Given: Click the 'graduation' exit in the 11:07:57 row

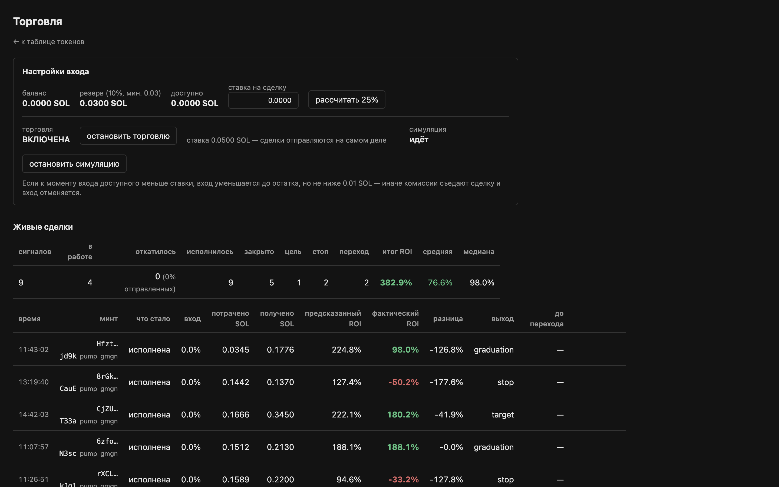Looking at the screenshot, I should pos(494,447).
